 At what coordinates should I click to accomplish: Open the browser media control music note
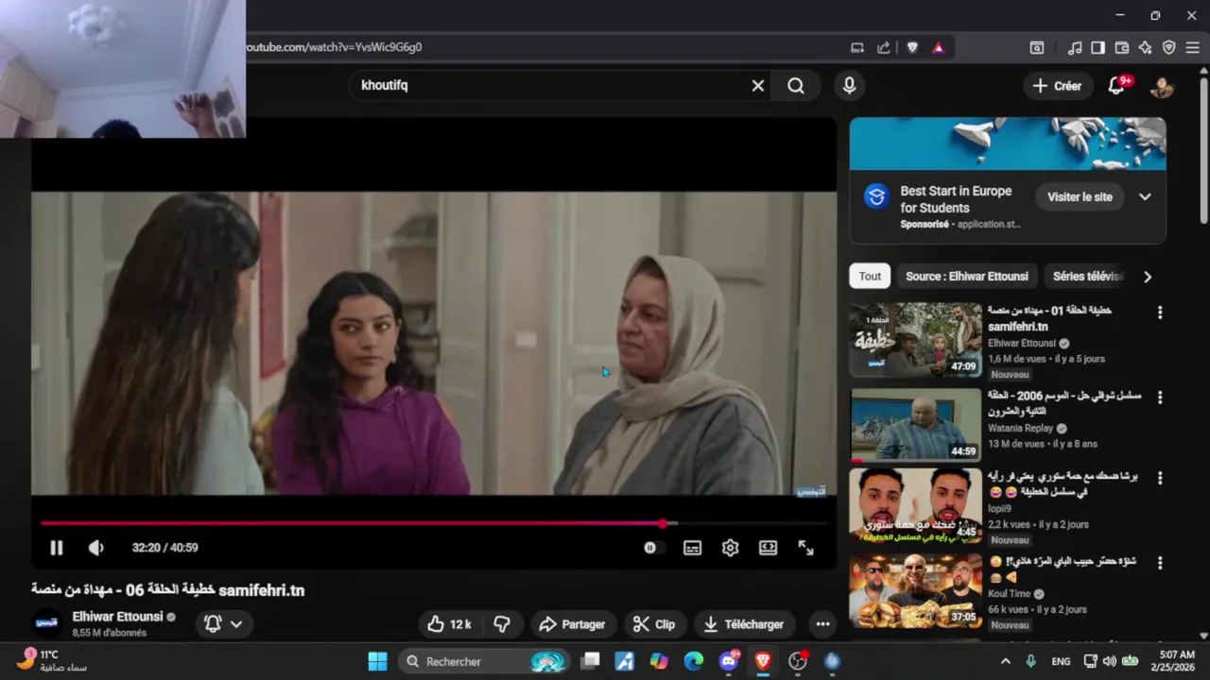tap(1075, 47)
